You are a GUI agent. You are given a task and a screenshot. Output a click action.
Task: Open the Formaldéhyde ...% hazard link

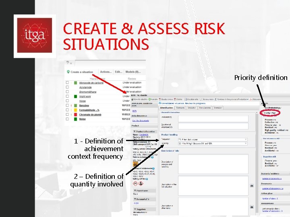(89, 110)
